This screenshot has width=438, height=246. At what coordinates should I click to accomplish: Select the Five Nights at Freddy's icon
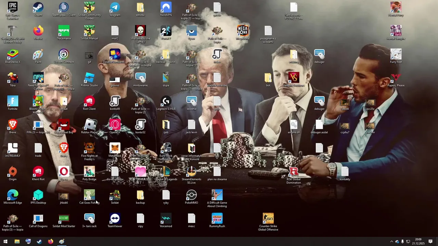(89, 152)
